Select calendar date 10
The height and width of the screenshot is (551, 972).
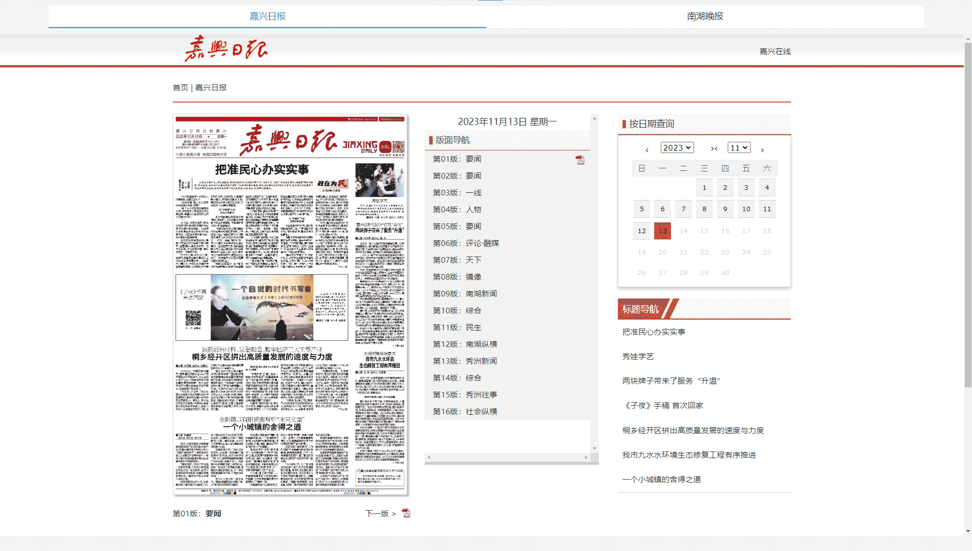tap(746, 209)
